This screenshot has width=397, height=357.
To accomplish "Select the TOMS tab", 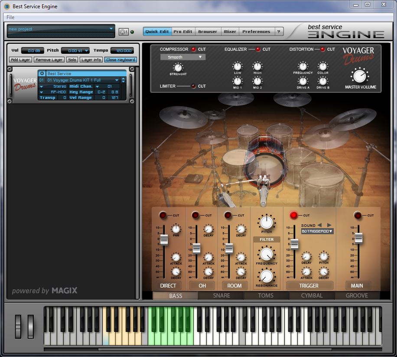I will (266, 295).
